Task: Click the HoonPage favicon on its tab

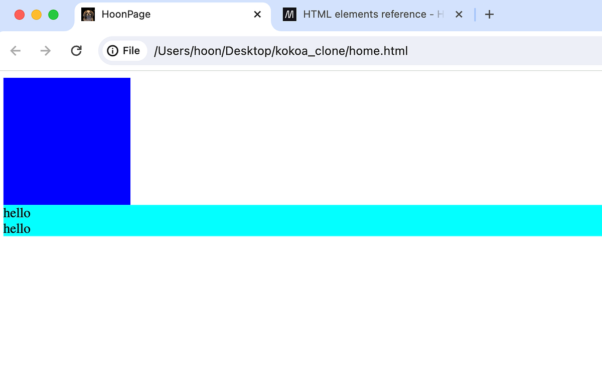Action: (x=88, y=14)
